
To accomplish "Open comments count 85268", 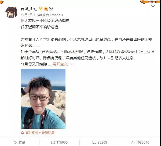I will tap(102, 142).
